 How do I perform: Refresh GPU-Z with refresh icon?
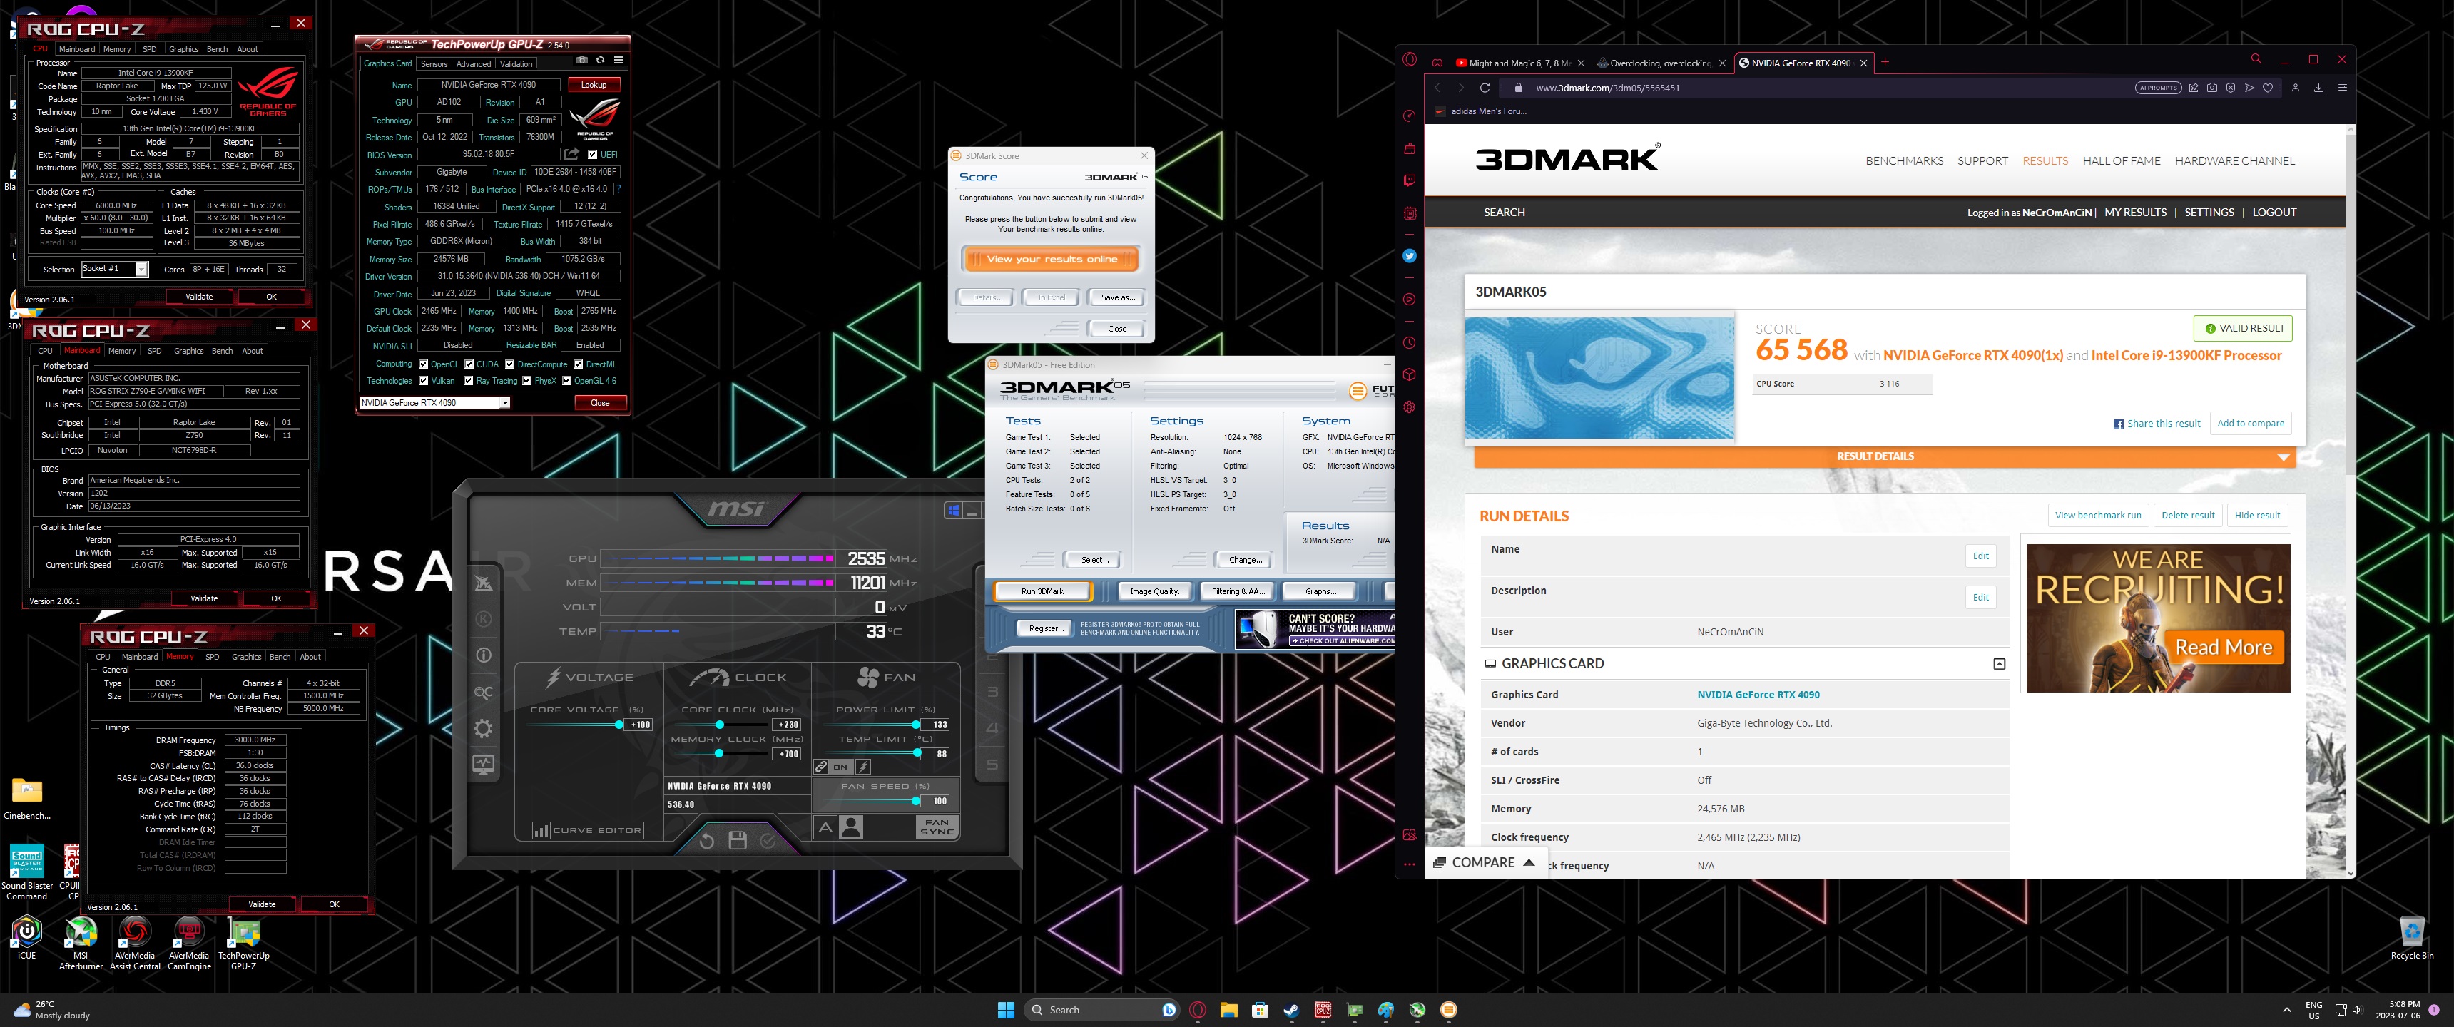click(600, 60)
